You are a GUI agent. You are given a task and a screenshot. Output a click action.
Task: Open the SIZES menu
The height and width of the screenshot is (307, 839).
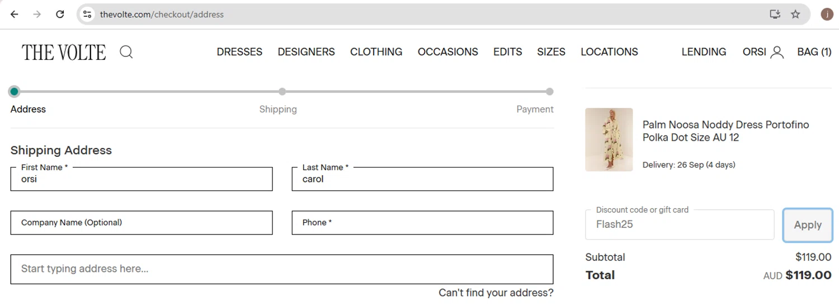click(551, 52)
